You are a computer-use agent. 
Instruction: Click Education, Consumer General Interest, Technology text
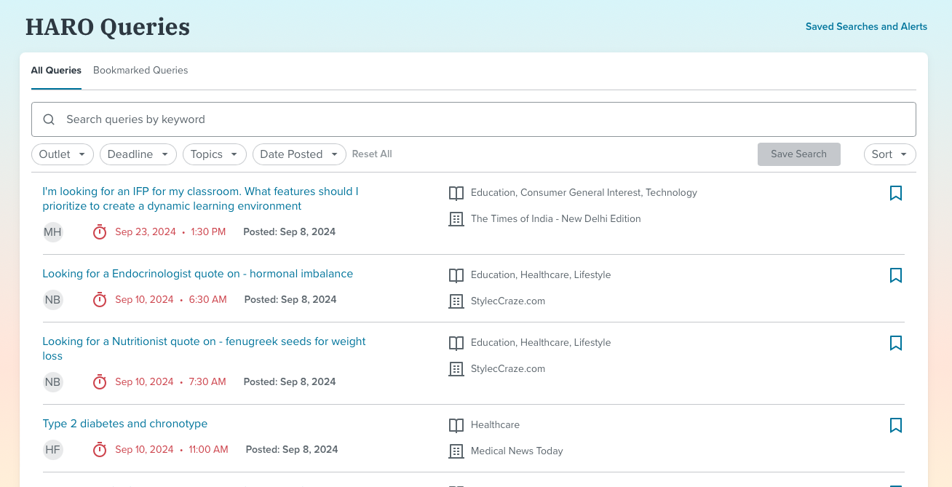[584, 193]
